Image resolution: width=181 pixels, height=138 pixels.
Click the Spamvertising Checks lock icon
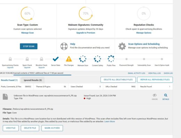click(10, 59)
